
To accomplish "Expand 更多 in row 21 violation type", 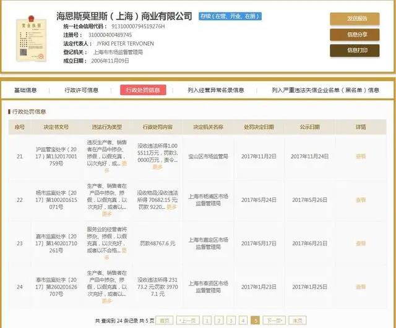I will point(116,167).
